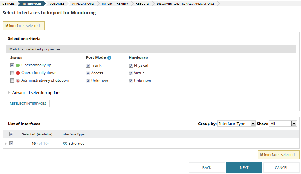301x174 pixels.
Task: Toggle the select-all interfaces header checkbox
Action: pyautogui.click(x=11, y=134)
